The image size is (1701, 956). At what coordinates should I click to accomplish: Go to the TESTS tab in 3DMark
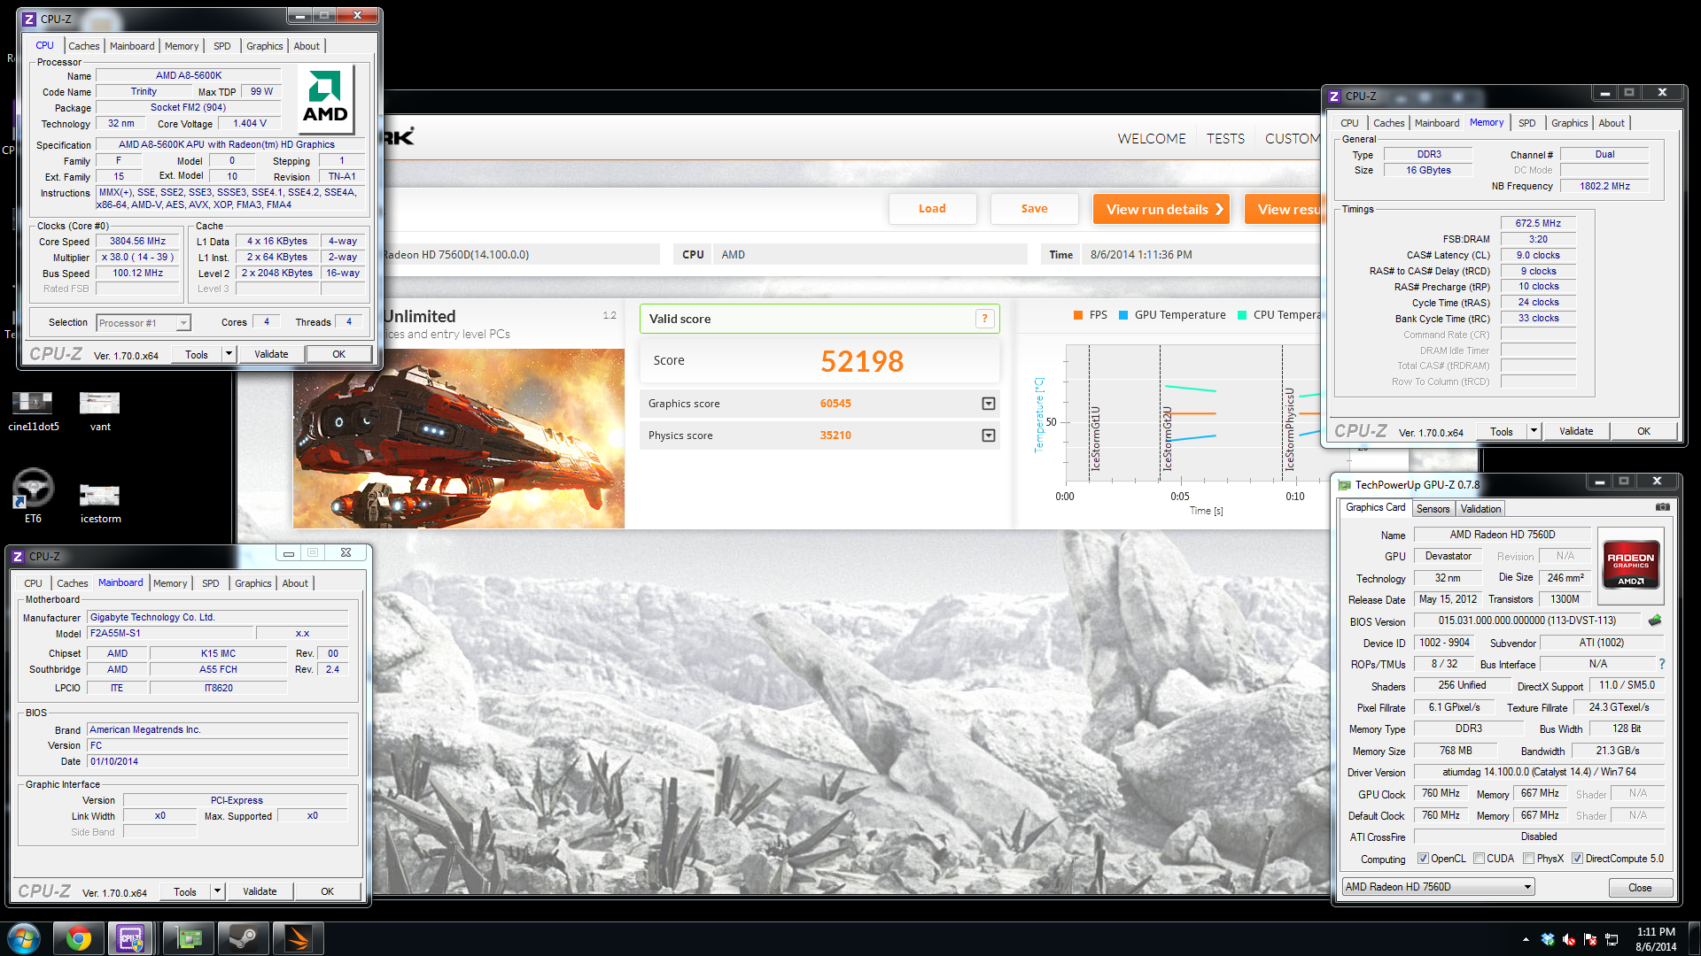coord(1225,139)
